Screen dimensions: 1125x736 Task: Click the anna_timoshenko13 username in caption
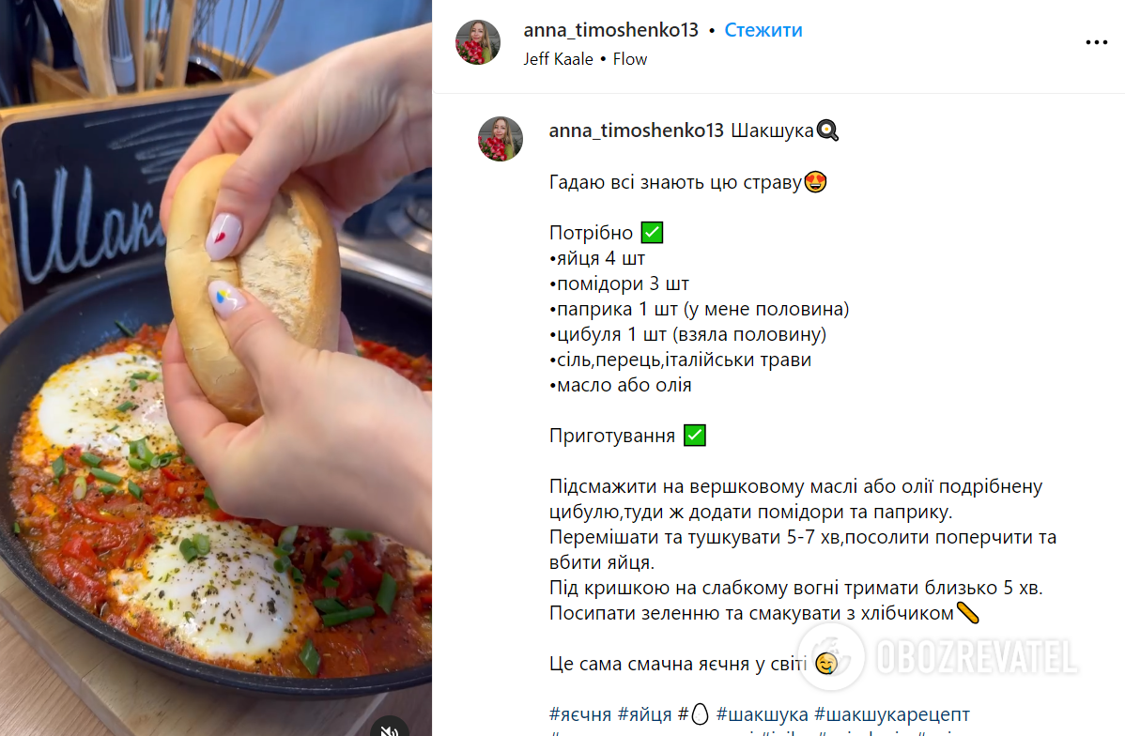click(x=637, y=130)
